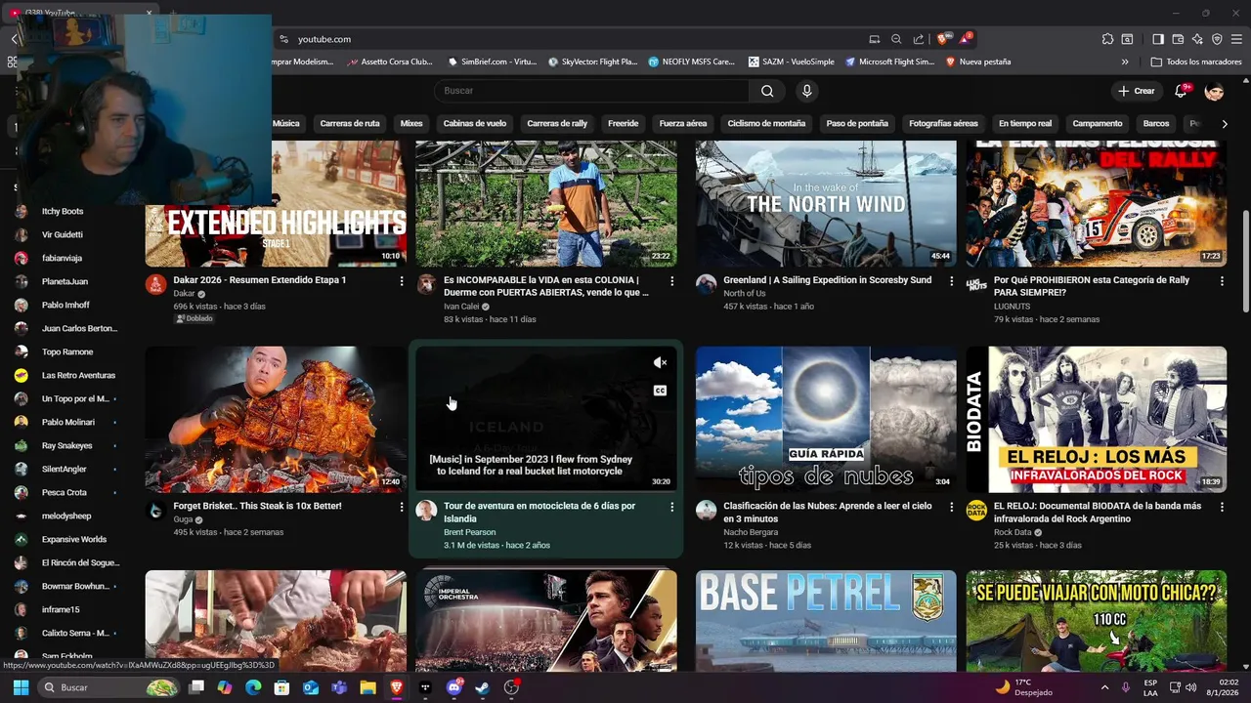Open options for Forget Brisket video

pos(402,508)
